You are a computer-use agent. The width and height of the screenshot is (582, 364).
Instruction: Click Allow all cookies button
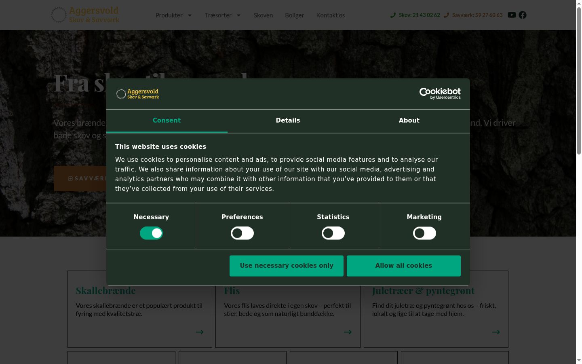coord(404,266)
